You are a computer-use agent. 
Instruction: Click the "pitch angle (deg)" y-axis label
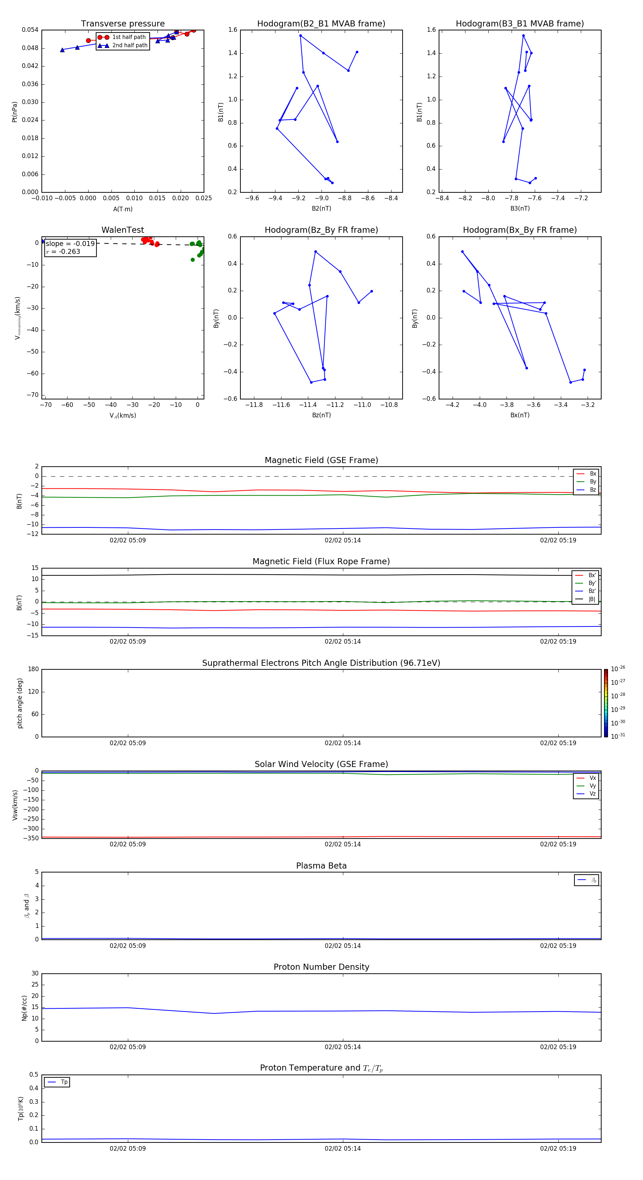[20, 703]
